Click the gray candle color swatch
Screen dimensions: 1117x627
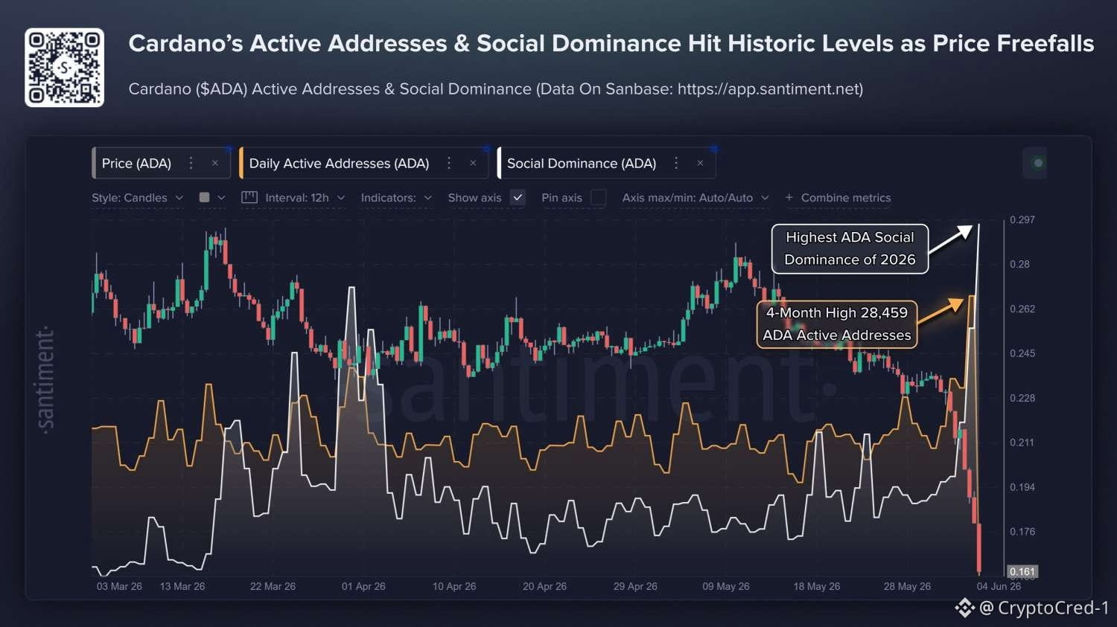(x=204, y=198)
